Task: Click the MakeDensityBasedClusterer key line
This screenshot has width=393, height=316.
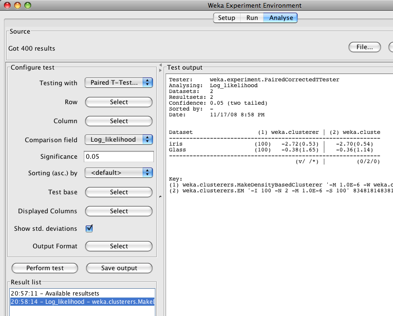Action: click(281, 185)
